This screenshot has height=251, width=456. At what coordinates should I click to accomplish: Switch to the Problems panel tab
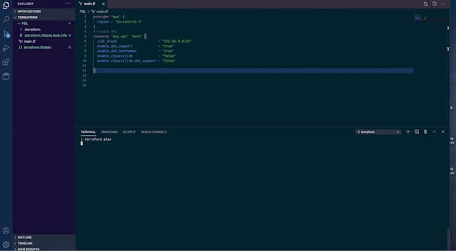(x=109, y=132)
